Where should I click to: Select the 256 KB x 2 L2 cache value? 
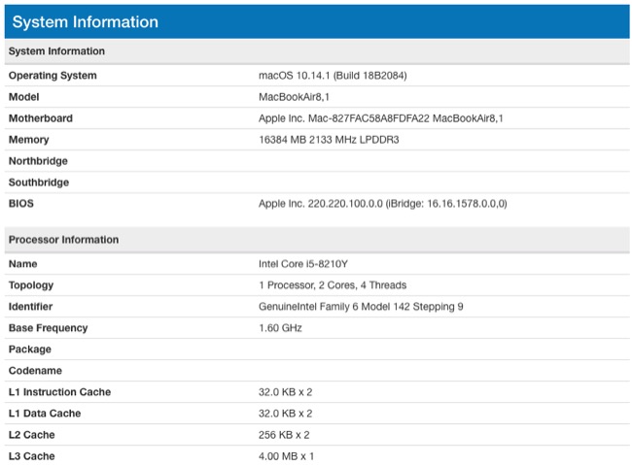click(x=284, y=435)
